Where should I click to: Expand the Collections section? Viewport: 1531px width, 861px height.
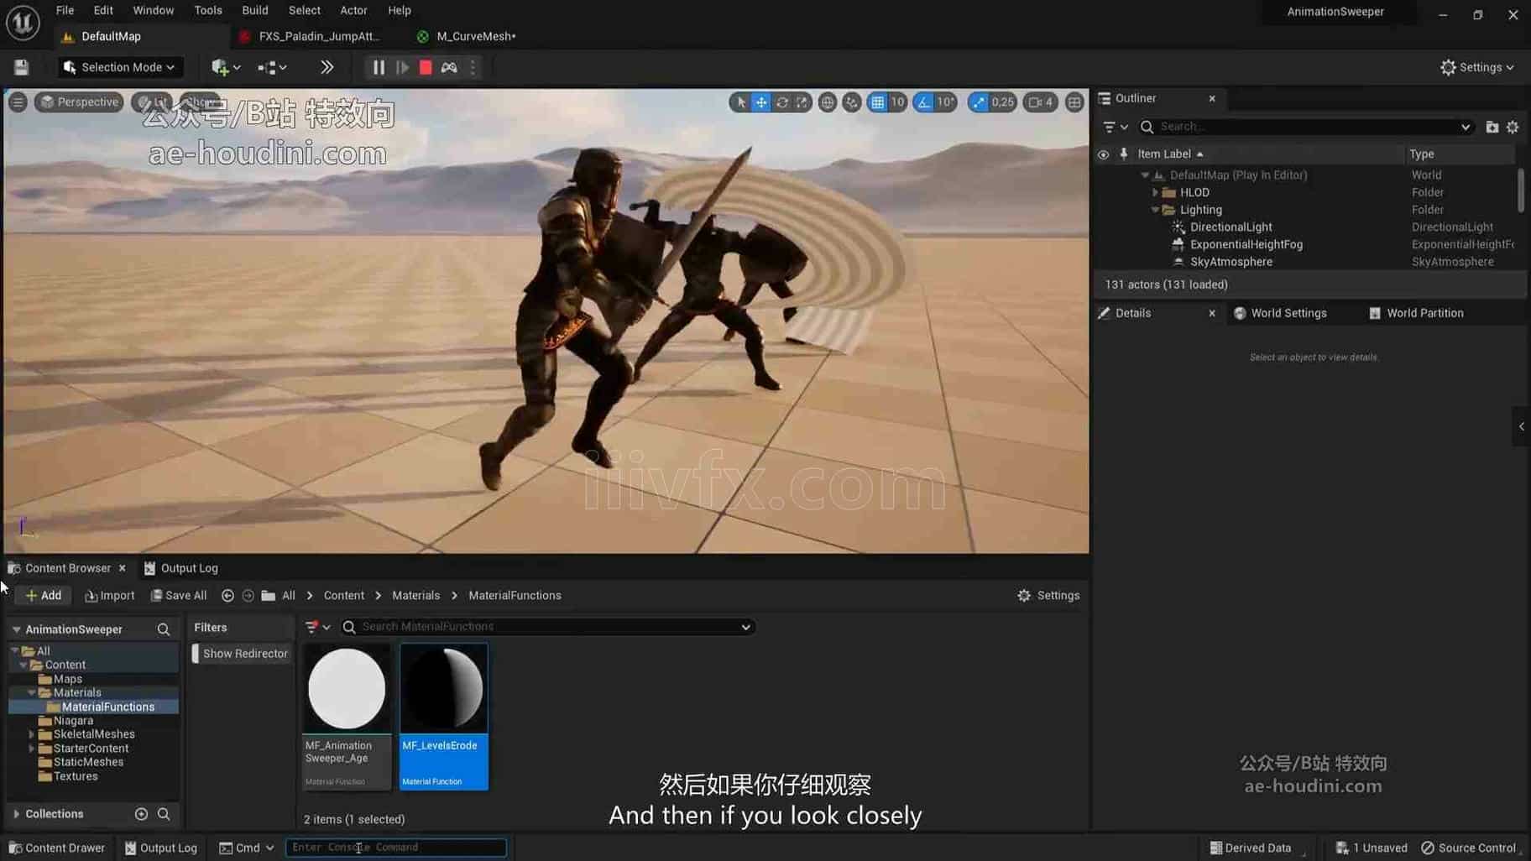tap(16, 814)
